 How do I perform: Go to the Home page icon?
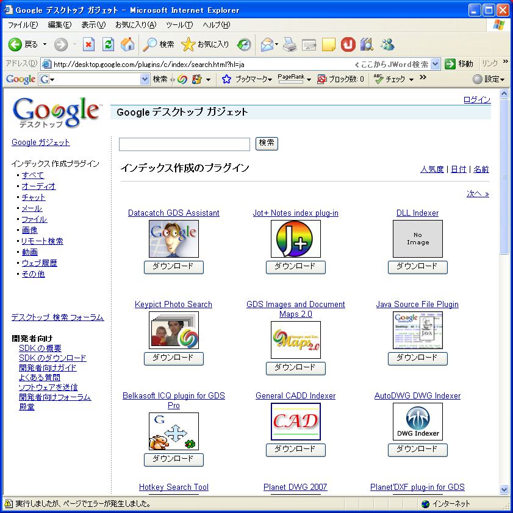pos(127,44)
